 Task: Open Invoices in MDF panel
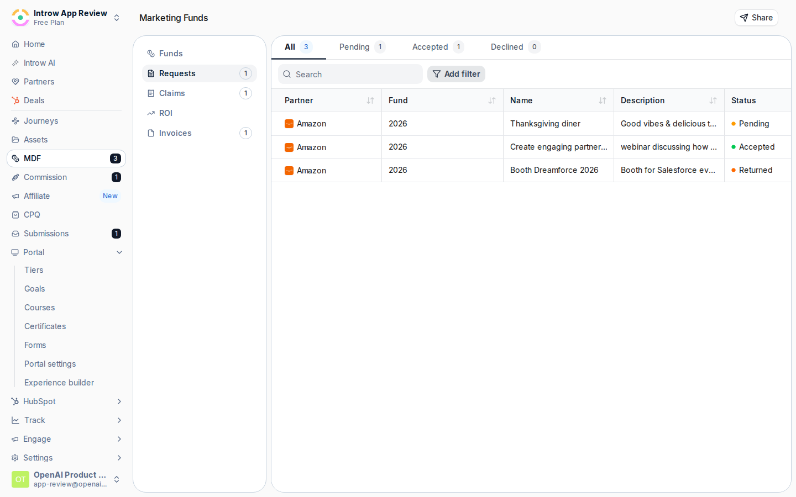coord(200,133)
